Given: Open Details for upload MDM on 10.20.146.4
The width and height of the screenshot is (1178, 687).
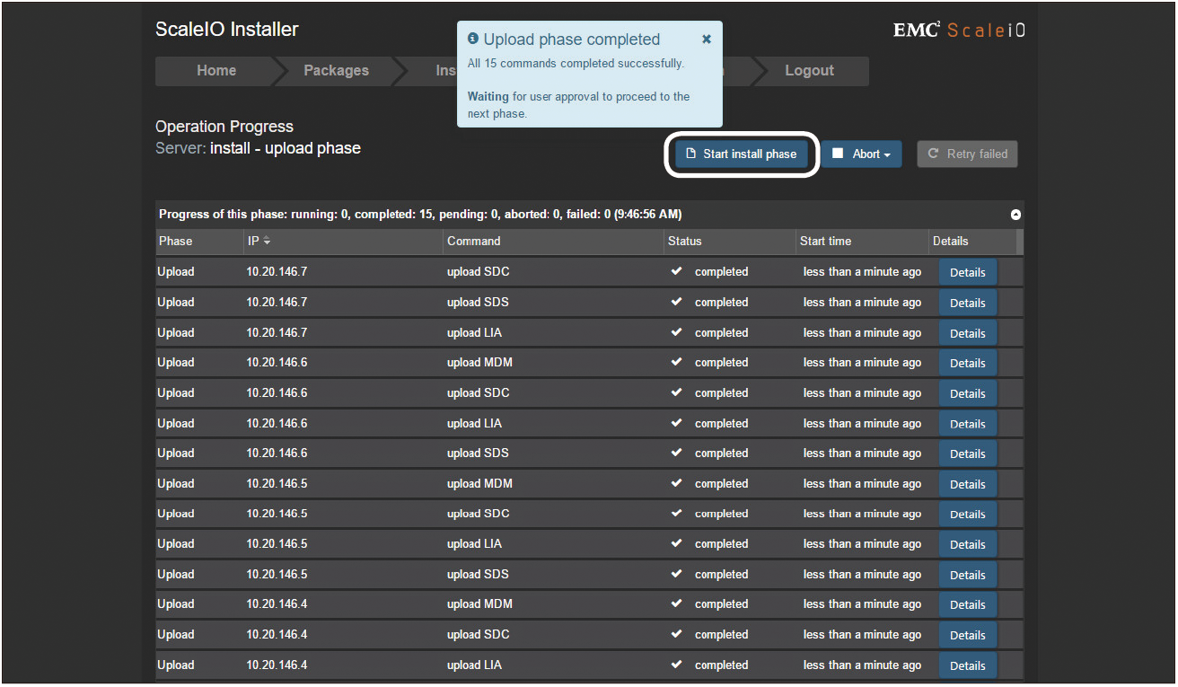Looking at the screenshot, I should (968, 604).
